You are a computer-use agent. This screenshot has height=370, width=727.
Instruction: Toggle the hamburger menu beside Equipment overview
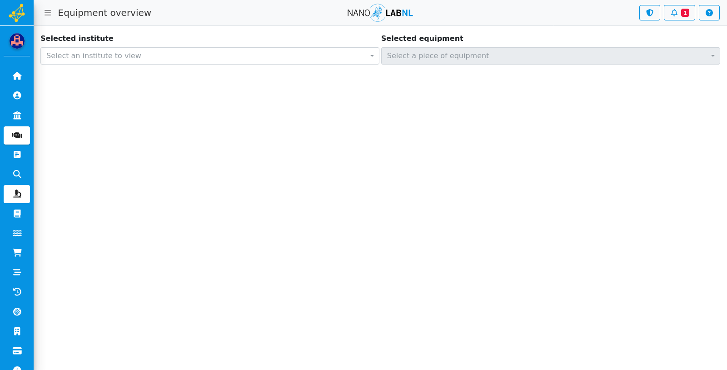point(48,13)
